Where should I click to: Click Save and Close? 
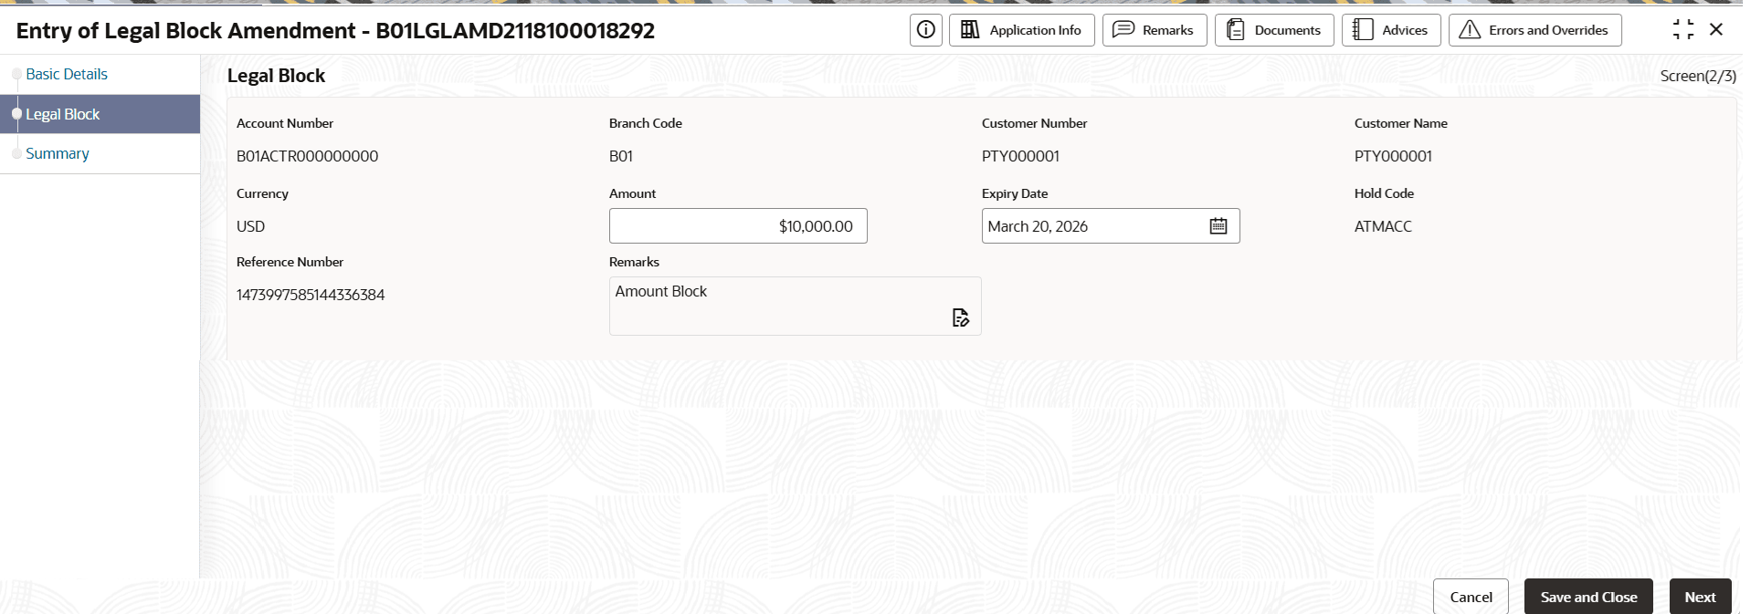[x=1588, y=597]
